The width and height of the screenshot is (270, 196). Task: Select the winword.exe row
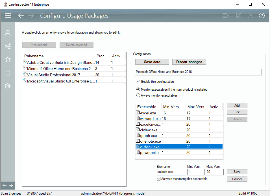point(150,119)
